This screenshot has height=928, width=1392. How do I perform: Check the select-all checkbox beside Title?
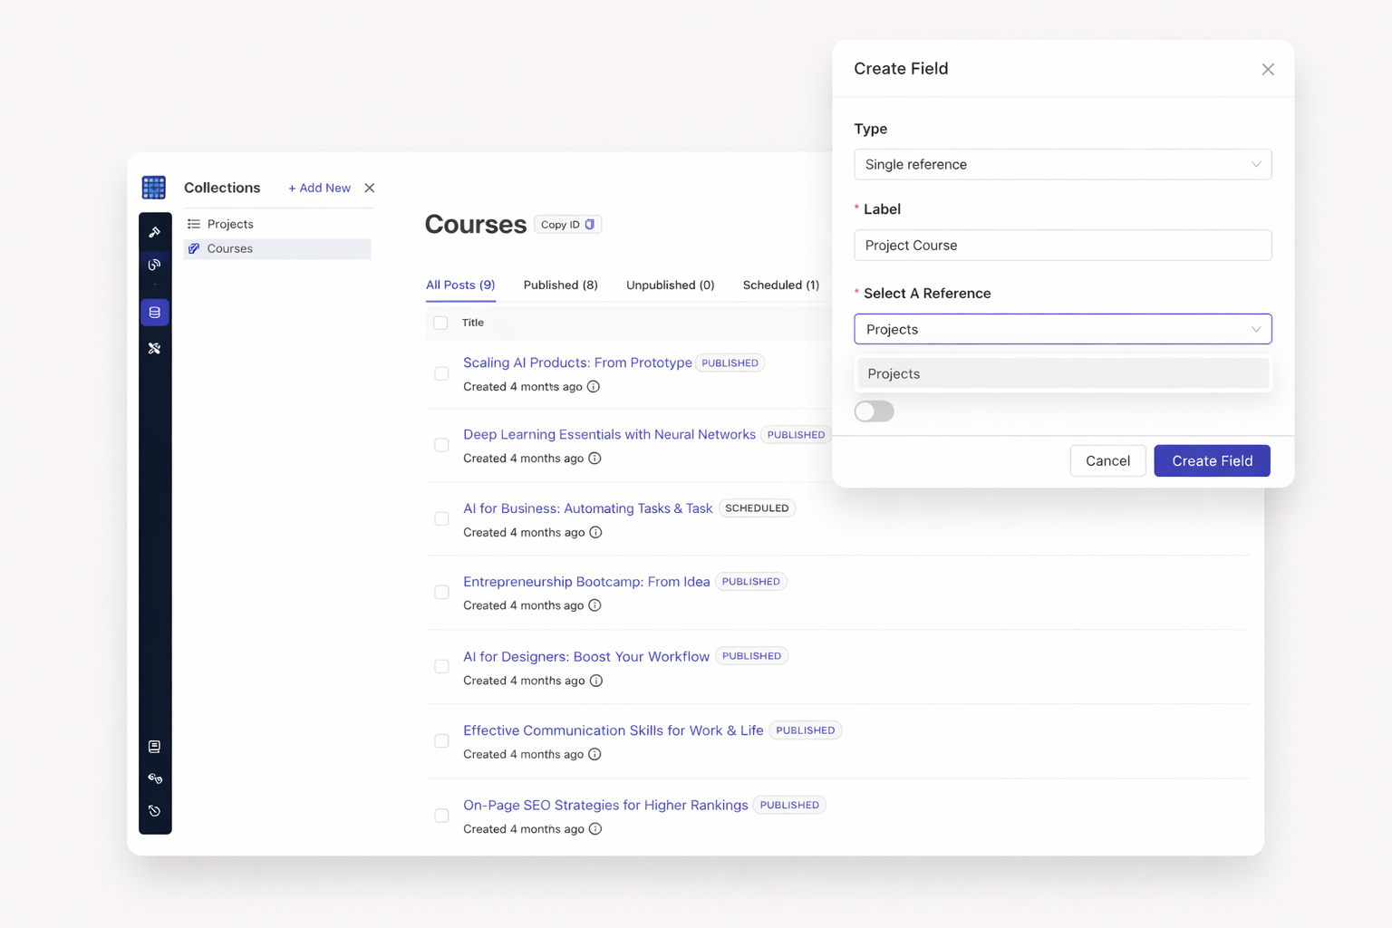pyautogui.click(x=441, y=324)
